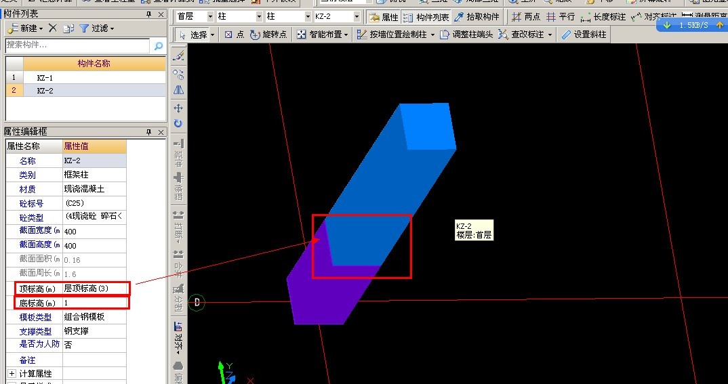Click in the 搜索构件 search field
The width and height of the screenshot is (728, 384).
(77, 45)
